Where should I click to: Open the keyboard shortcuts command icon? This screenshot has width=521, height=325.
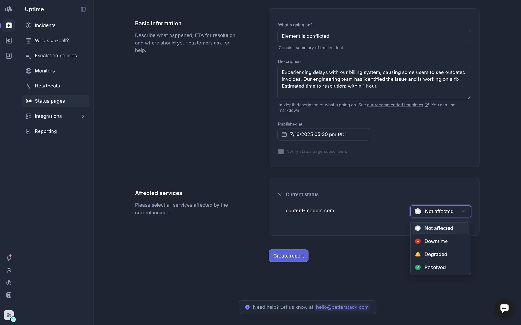point(9,295)
